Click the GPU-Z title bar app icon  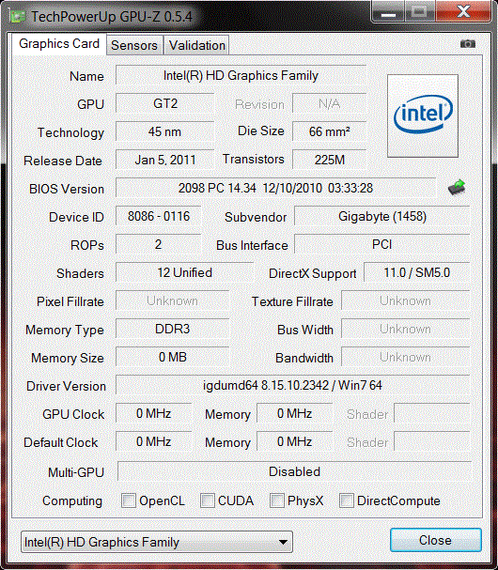18,16
